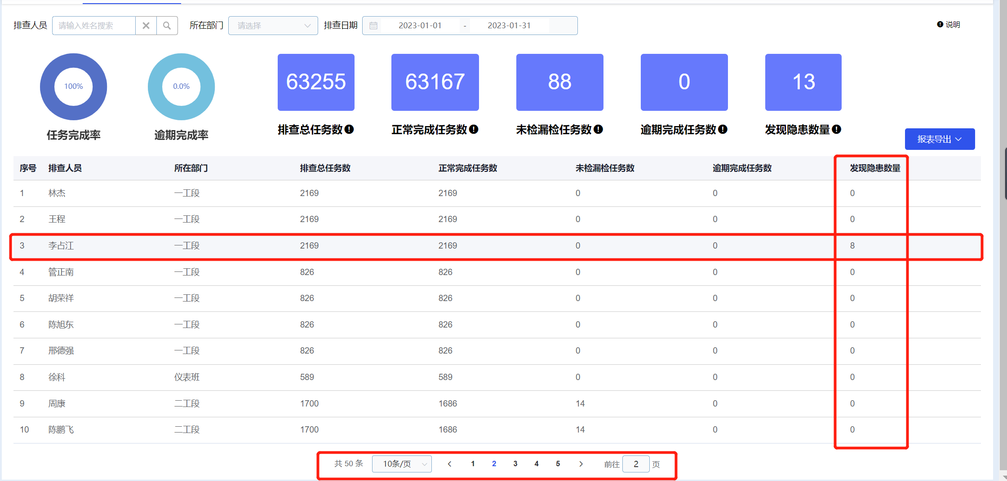
Task: Click the 所在部门 column header
Action: tap(191, 168)
